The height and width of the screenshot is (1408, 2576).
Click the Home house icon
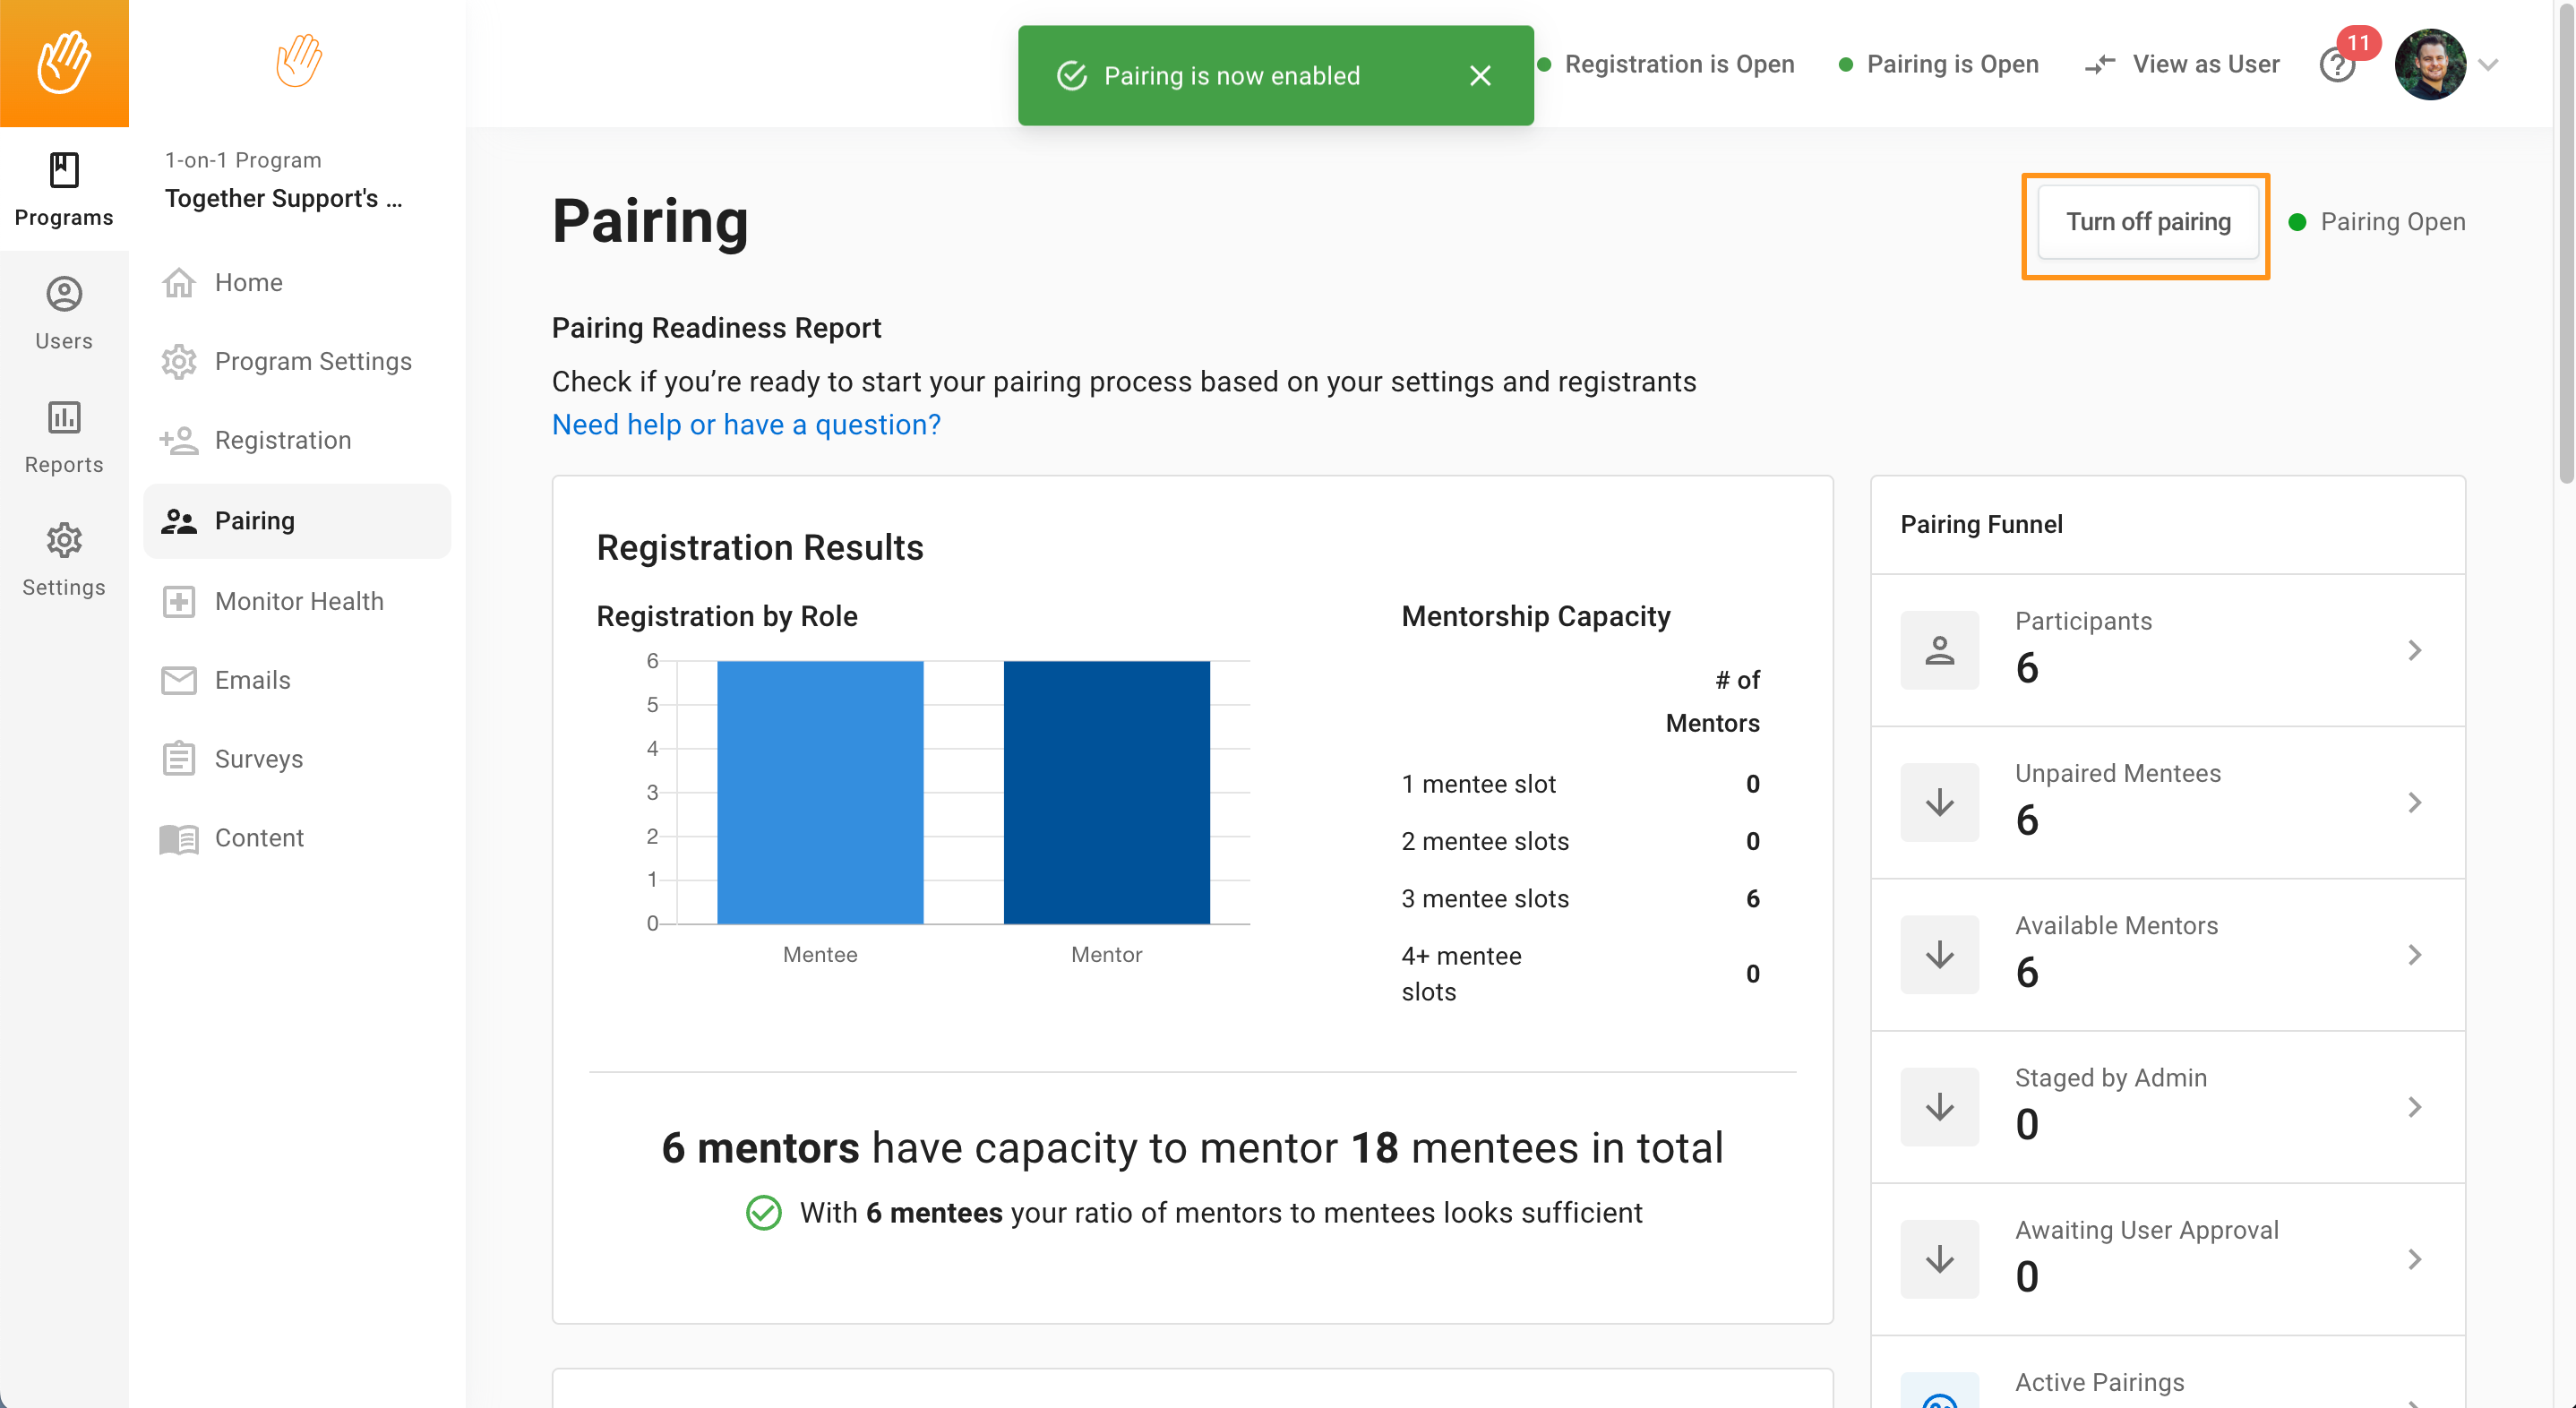[x=179, y=283]
